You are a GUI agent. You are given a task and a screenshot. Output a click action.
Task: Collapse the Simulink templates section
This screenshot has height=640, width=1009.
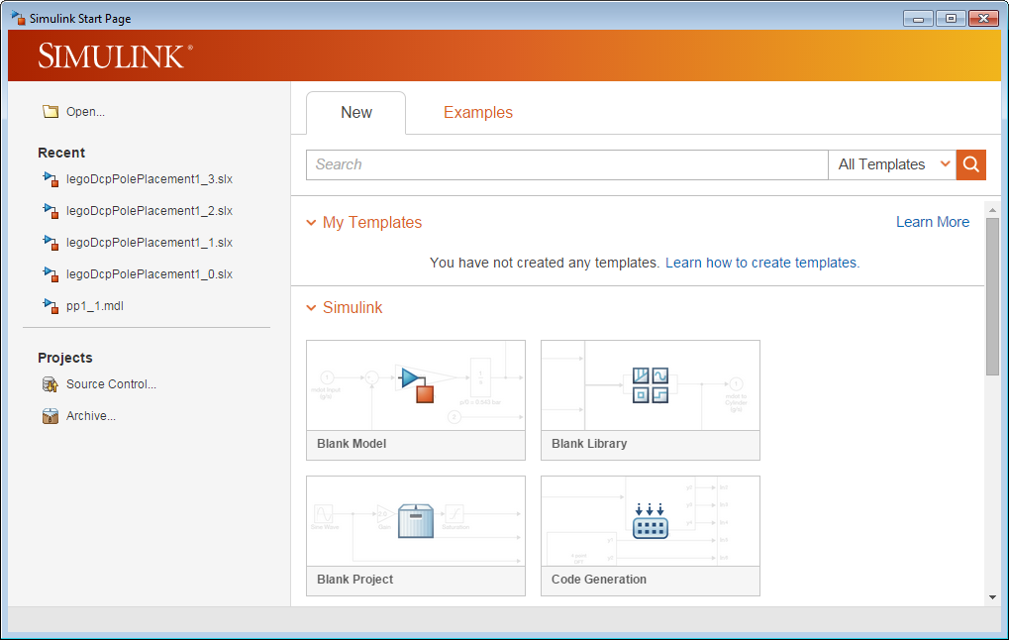point(311,308)
